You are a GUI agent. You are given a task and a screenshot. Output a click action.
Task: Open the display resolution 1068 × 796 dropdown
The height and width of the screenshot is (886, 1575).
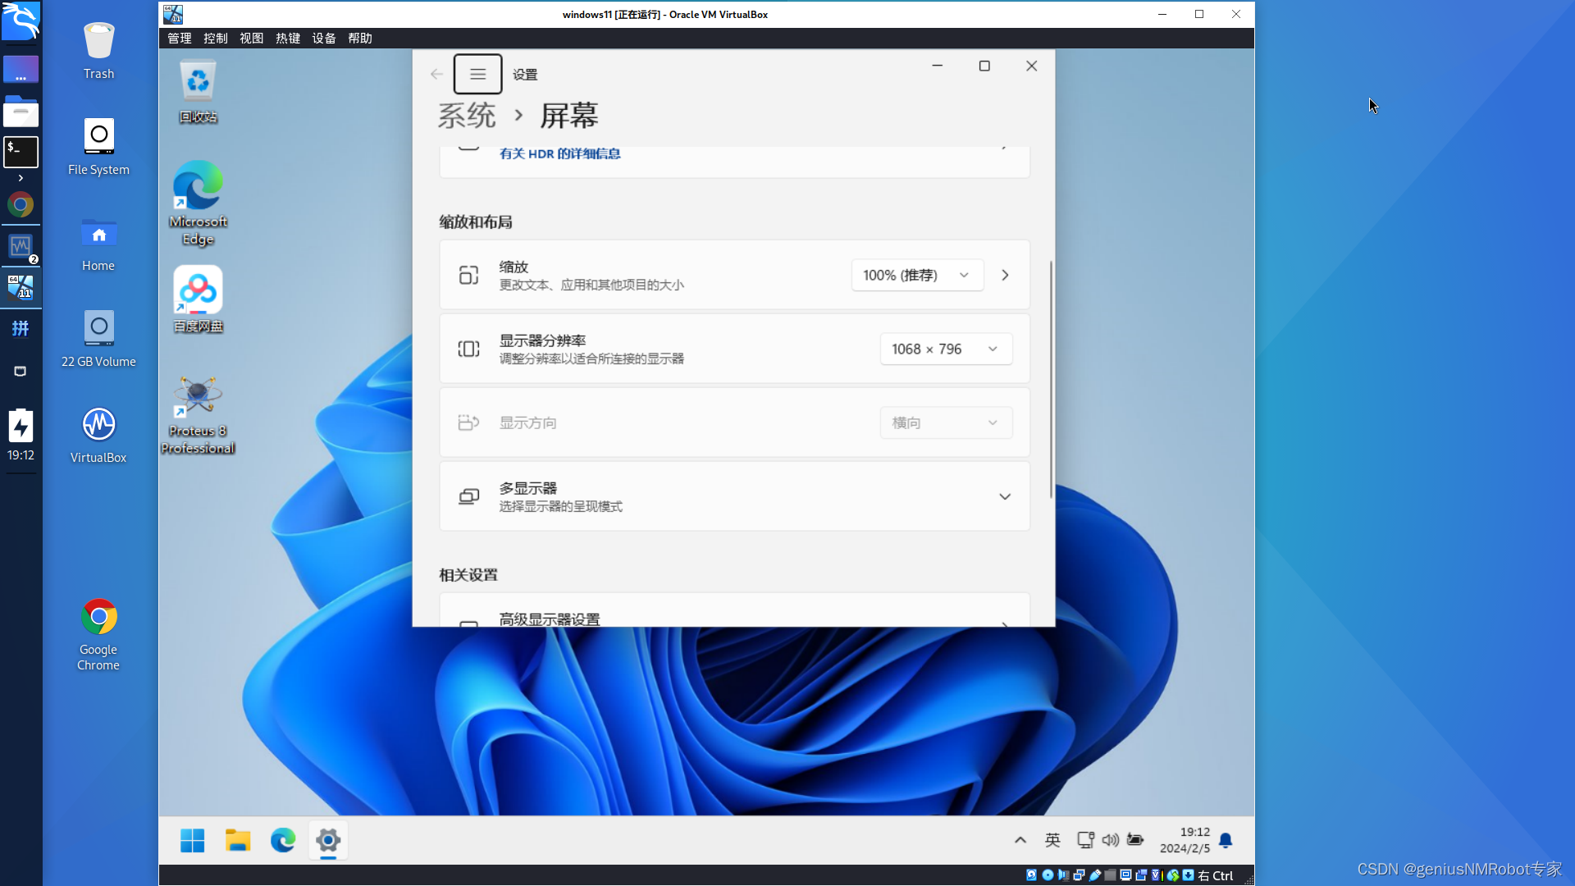[x=945, y=349]
